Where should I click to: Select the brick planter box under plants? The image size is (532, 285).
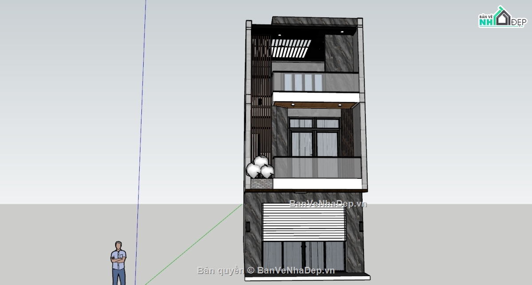pyautogui.click(x=262, y=184)
